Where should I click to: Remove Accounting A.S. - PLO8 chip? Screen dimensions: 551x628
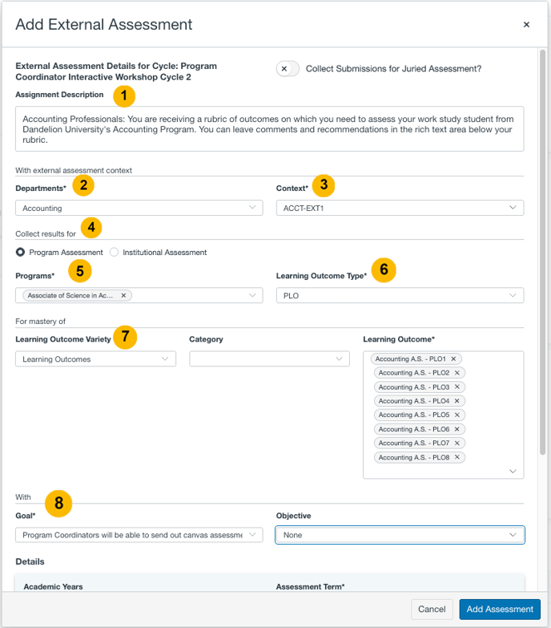457,457
